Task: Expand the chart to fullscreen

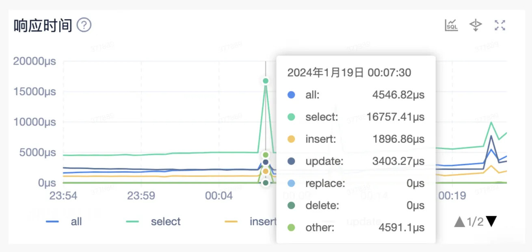Action: pyautogui.click(x=500, y=25)
